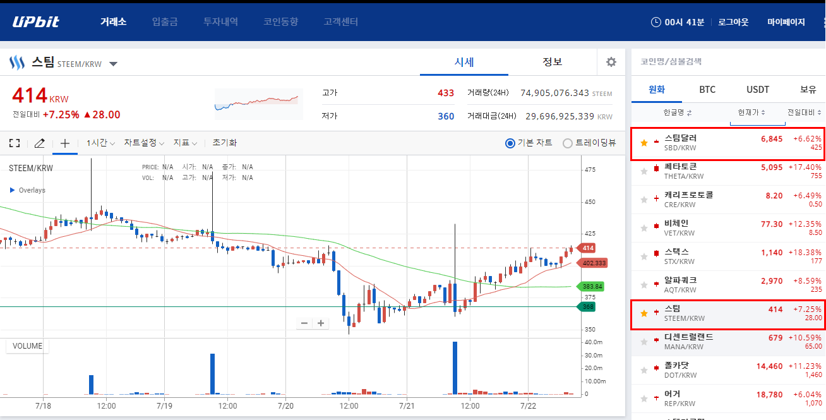The image size is (826, 420).
Task: Click the clock icon in header
Action: click(x=656, y=22)
